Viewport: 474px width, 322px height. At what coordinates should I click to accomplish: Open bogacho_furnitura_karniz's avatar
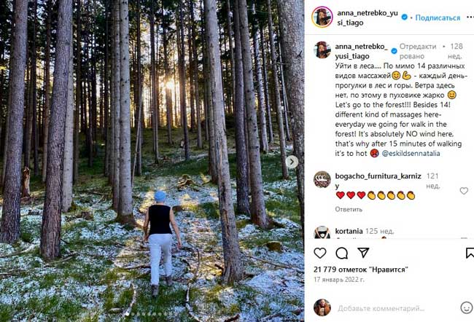(x=322, y=179)
